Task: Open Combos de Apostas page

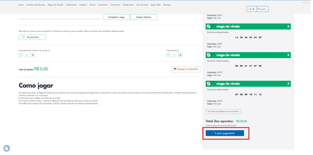Action: pyautogui.click(x=35, y=5)
